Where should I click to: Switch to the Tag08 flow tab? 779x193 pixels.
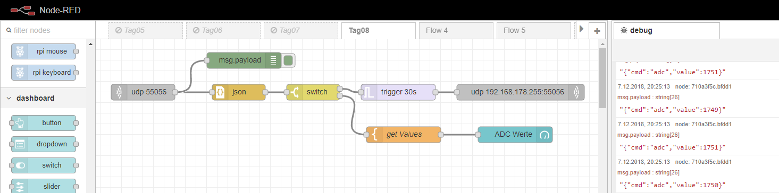point(378,31)
